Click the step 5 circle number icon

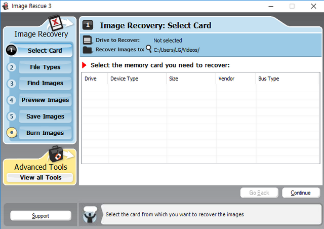click(12, 117)
